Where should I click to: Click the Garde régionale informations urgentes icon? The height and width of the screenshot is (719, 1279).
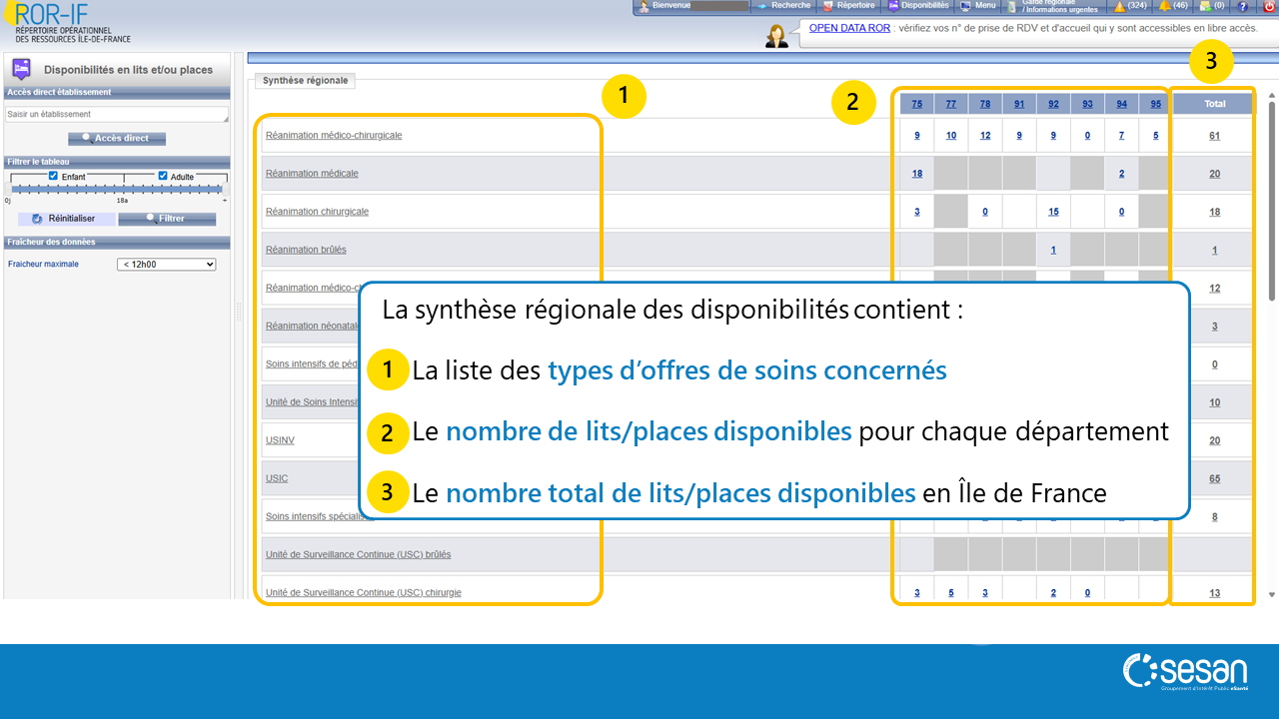(1012, 7)
